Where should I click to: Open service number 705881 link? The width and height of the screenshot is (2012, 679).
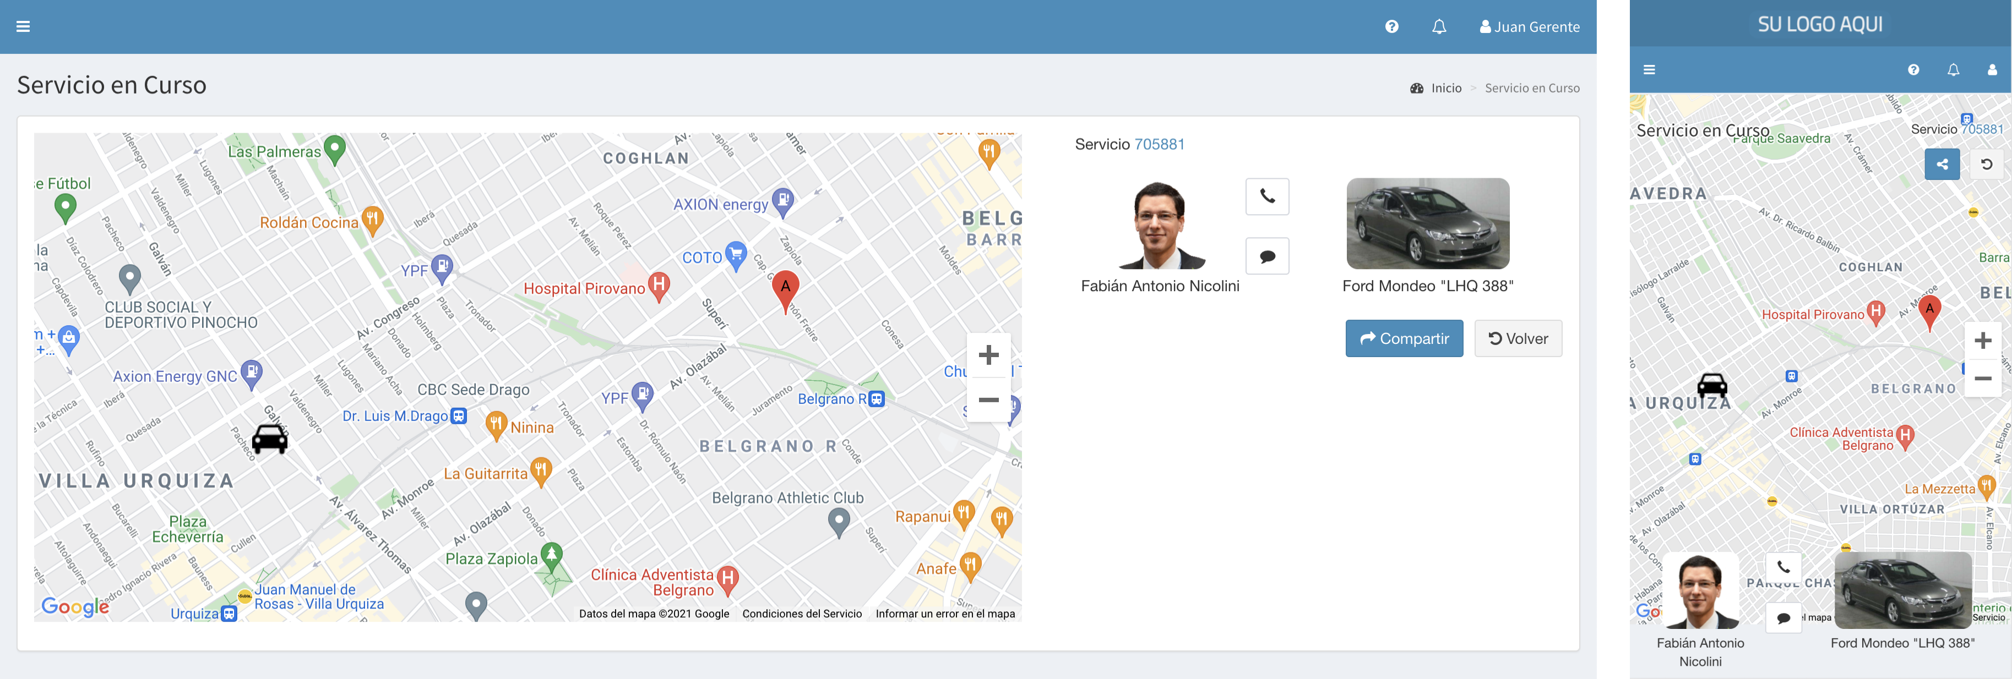click(1159, 144)
